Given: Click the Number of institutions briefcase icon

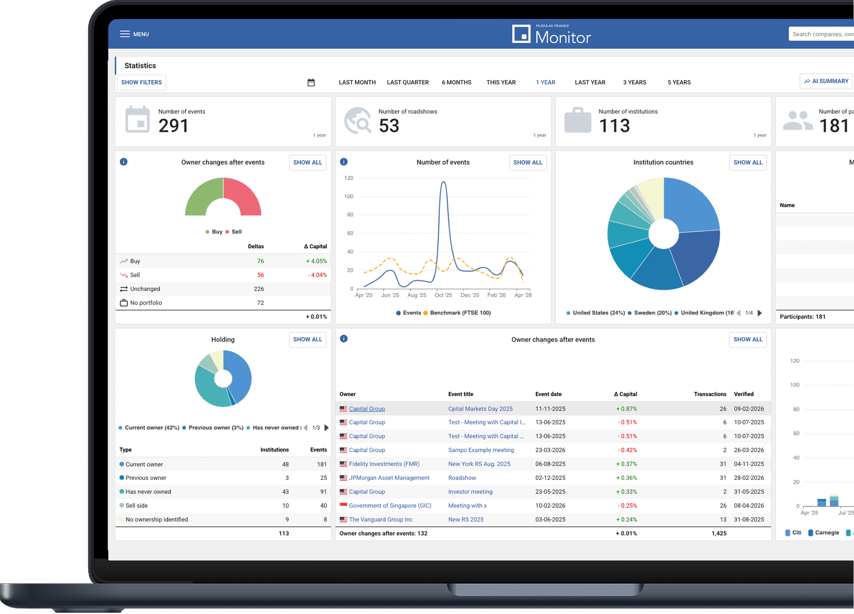Looking at the screenshot, I should point(577,120).
